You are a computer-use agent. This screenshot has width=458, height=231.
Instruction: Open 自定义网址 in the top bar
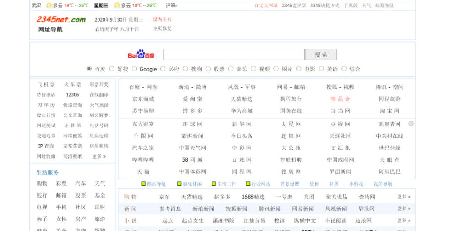(x=266, y=5)
